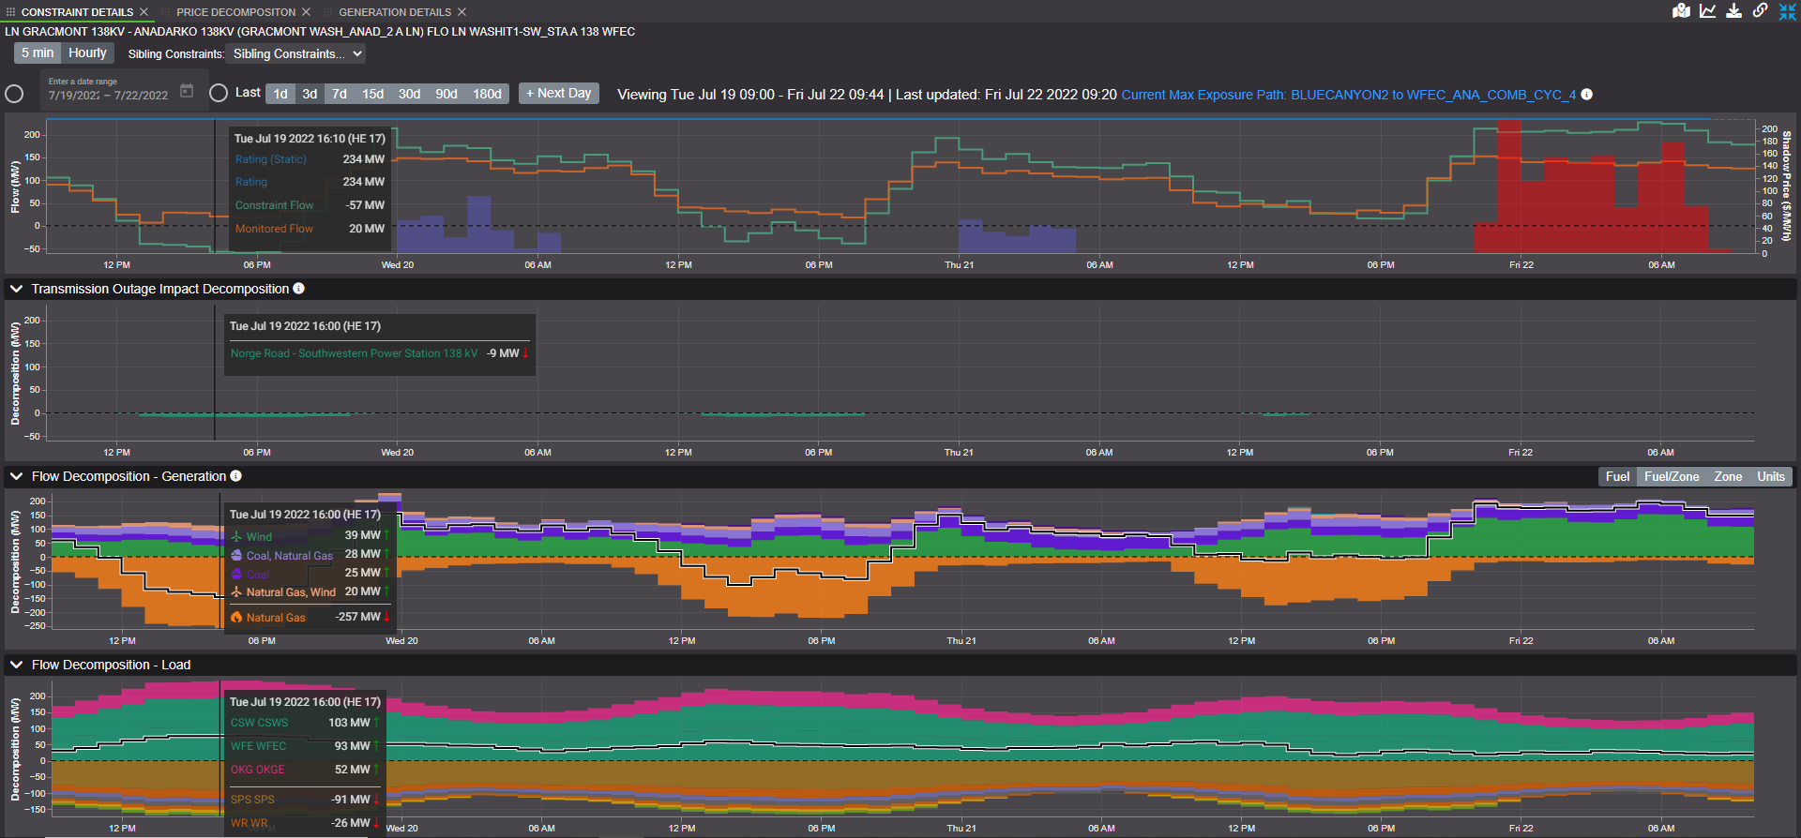This screenshot has width=1801, height=838.
Task: Collapse the Flow Decomposition - Generation section
Action: (x=16, y=476)
